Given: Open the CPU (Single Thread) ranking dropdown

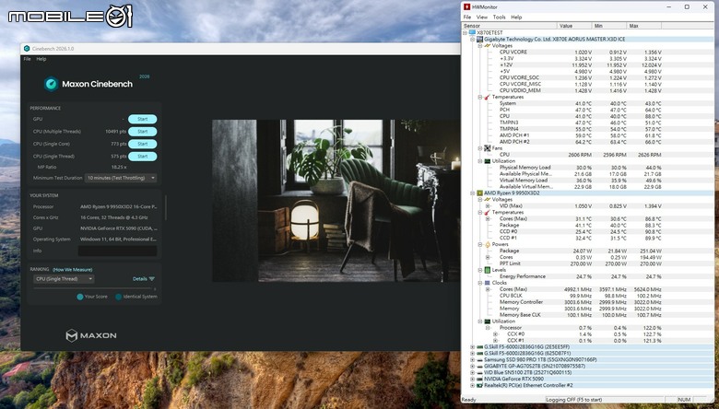Looking at the screenshot, I should [64, 279].
